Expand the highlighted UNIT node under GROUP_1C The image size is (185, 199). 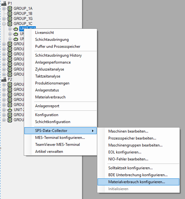[x=10, y=29]
